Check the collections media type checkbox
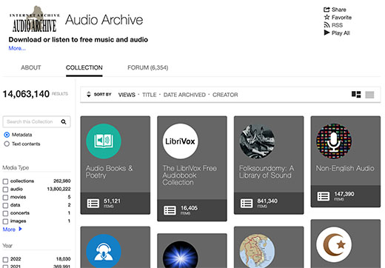 pyautogui.click(x=5, y=181)
